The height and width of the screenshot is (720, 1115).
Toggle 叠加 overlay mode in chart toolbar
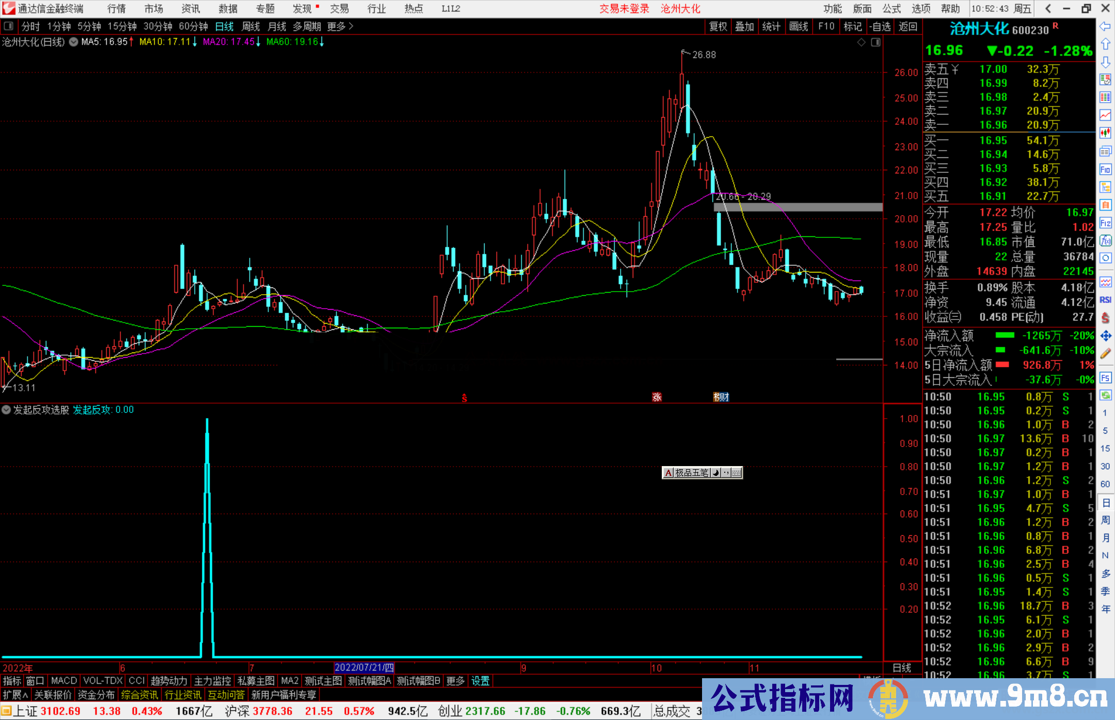click(x=744, y=26)
